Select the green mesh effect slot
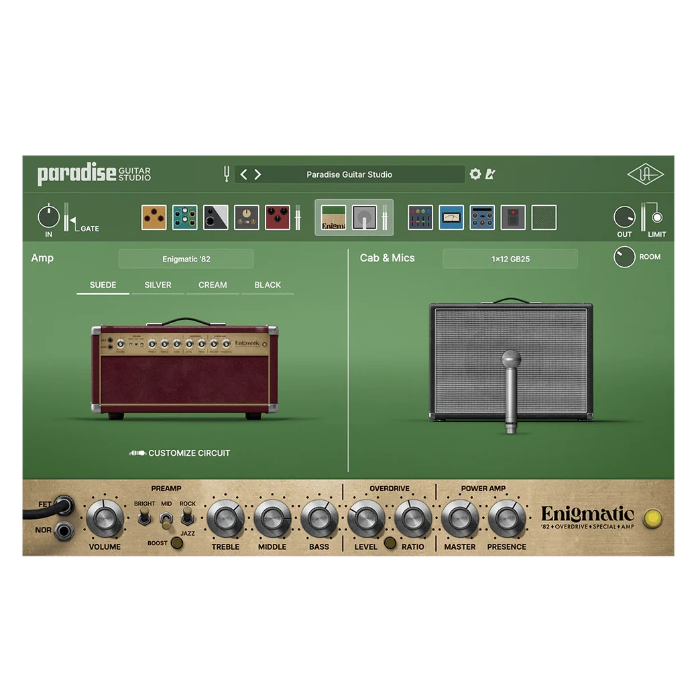The height and width of the screenshot is (700, 700). (x=544, y=217)
